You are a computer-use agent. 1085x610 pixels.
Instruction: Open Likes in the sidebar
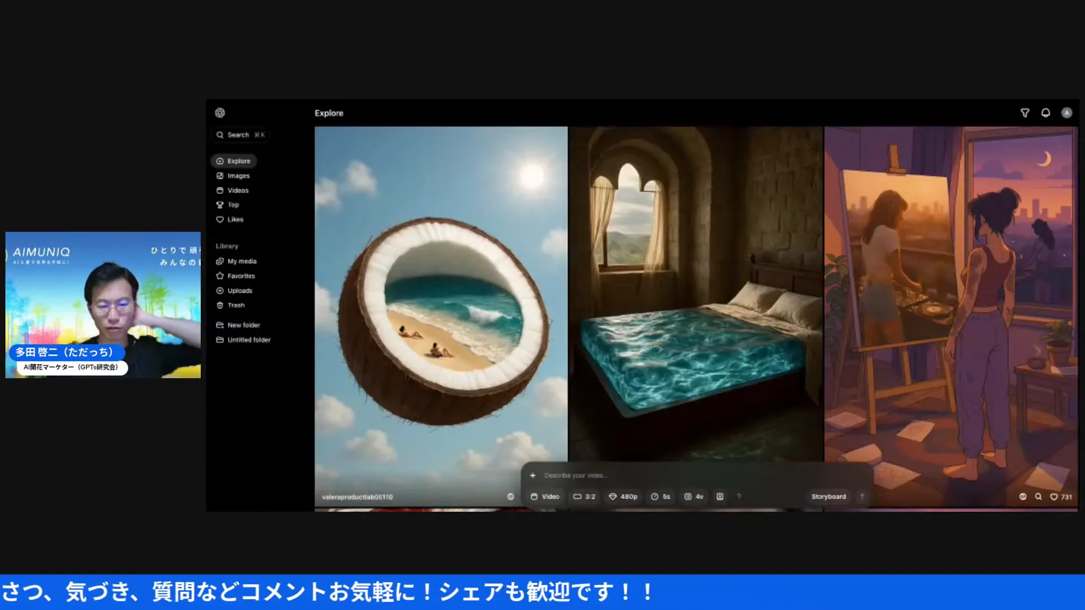click(x=230, y=219)
